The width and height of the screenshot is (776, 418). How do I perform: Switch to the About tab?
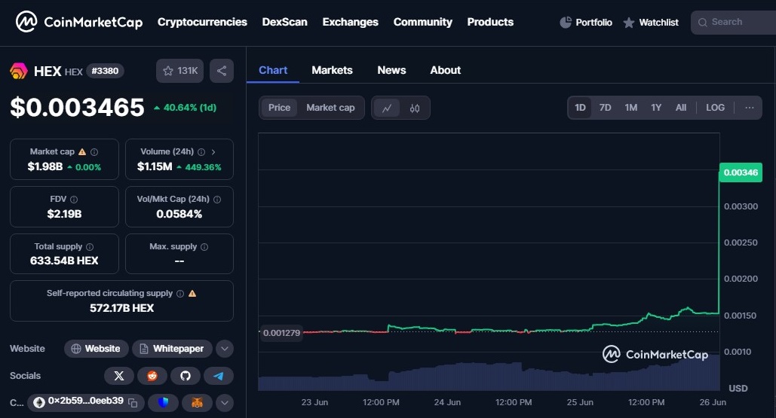[446, 71]
